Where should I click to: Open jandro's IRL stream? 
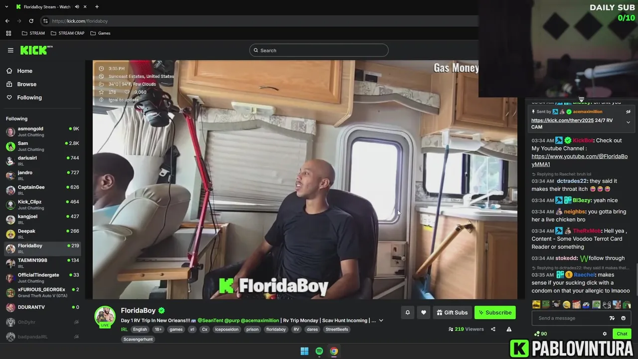pos(42,176)
